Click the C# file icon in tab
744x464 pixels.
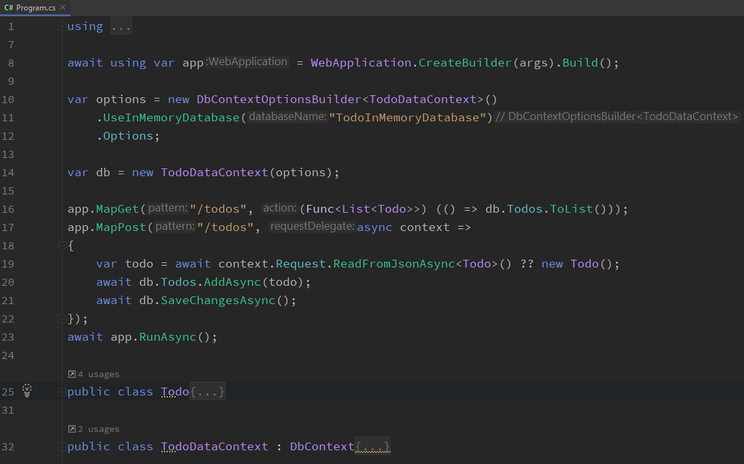[x=8, y=8]
